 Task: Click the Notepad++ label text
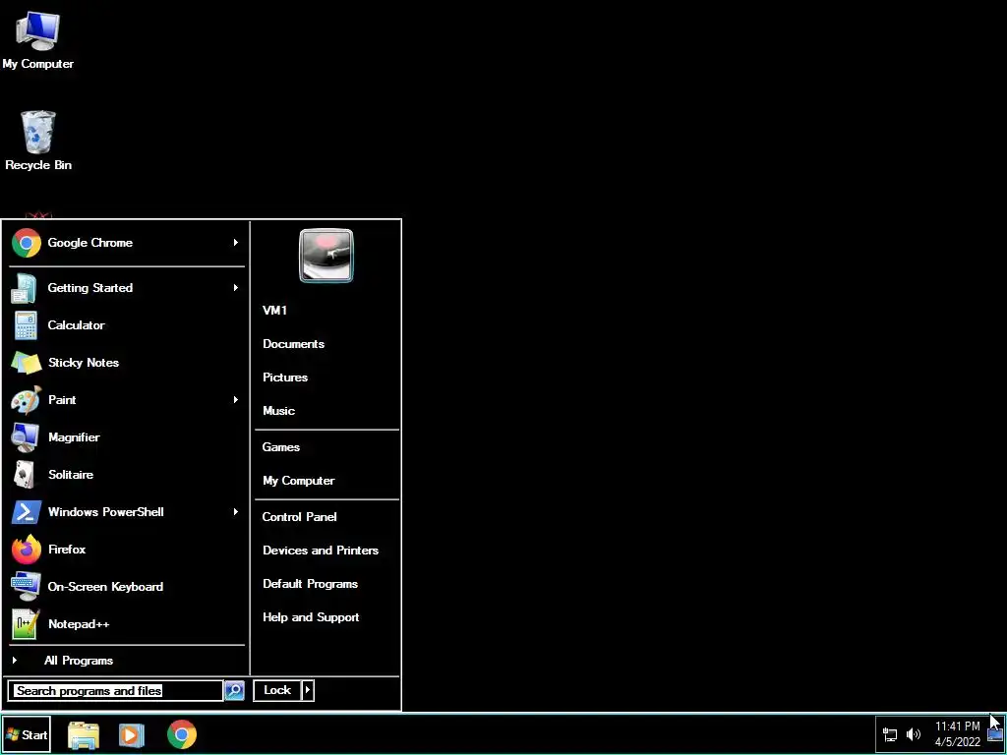point(79,624)
